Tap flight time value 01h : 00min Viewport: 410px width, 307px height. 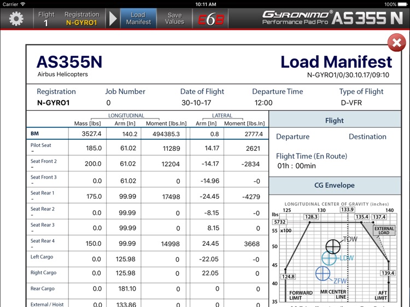click(296, 166)
